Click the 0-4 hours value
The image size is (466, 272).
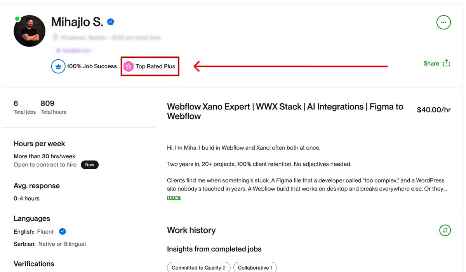26,198
